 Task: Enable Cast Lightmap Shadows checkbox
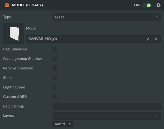pos(55,59)
